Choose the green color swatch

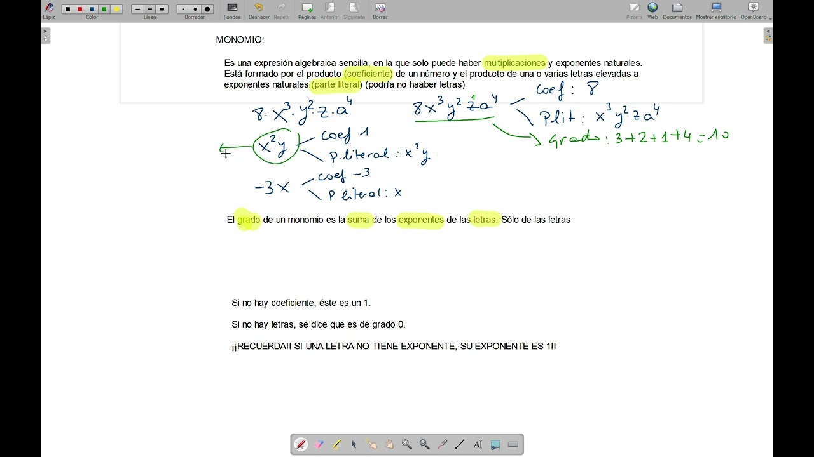[x=104, y=10]
